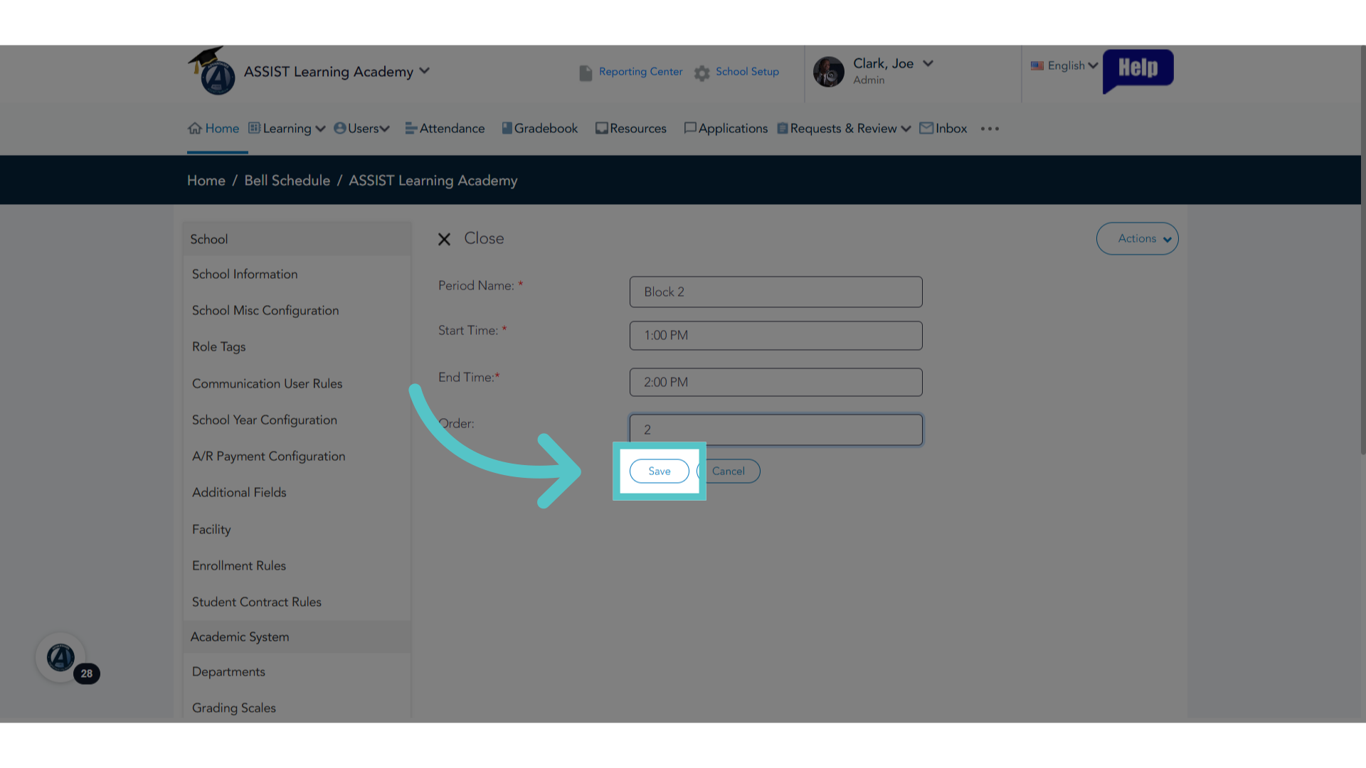Click the Home house icon
Screen dimensions: 1366x768
(x=195, y=128)
